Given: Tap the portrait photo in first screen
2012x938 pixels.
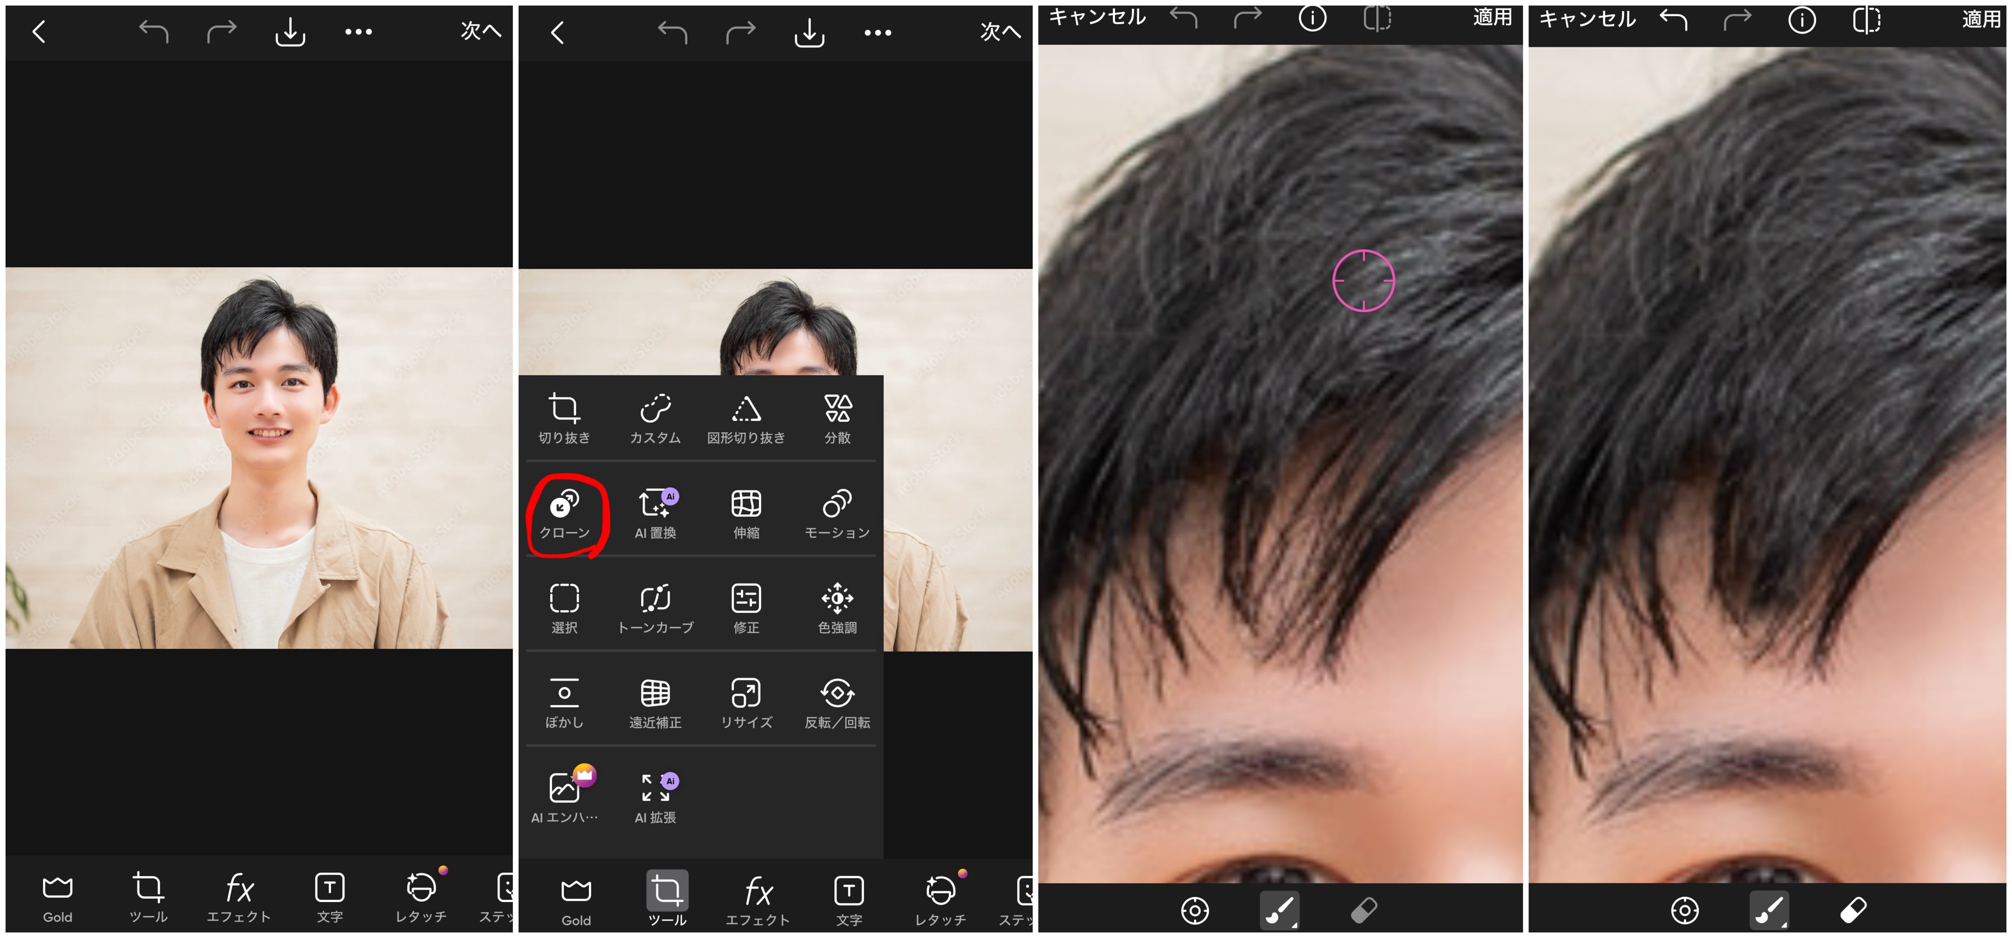Looking at the screenshot, I should [259, 458].
